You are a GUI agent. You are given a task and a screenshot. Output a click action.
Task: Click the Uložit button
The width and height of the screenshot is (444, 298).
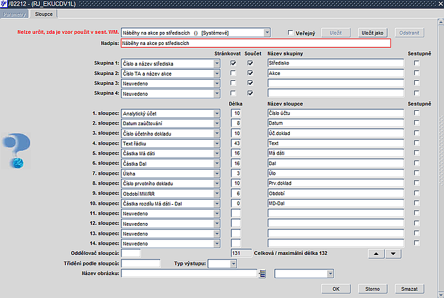click(336, 33)
